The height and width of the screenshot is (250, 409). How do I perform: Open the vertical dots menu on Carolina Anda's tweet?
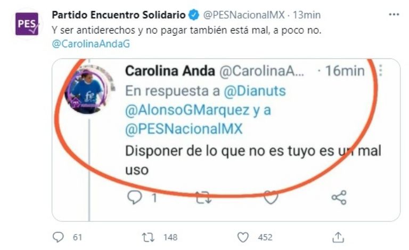click(x=381, y=71)
